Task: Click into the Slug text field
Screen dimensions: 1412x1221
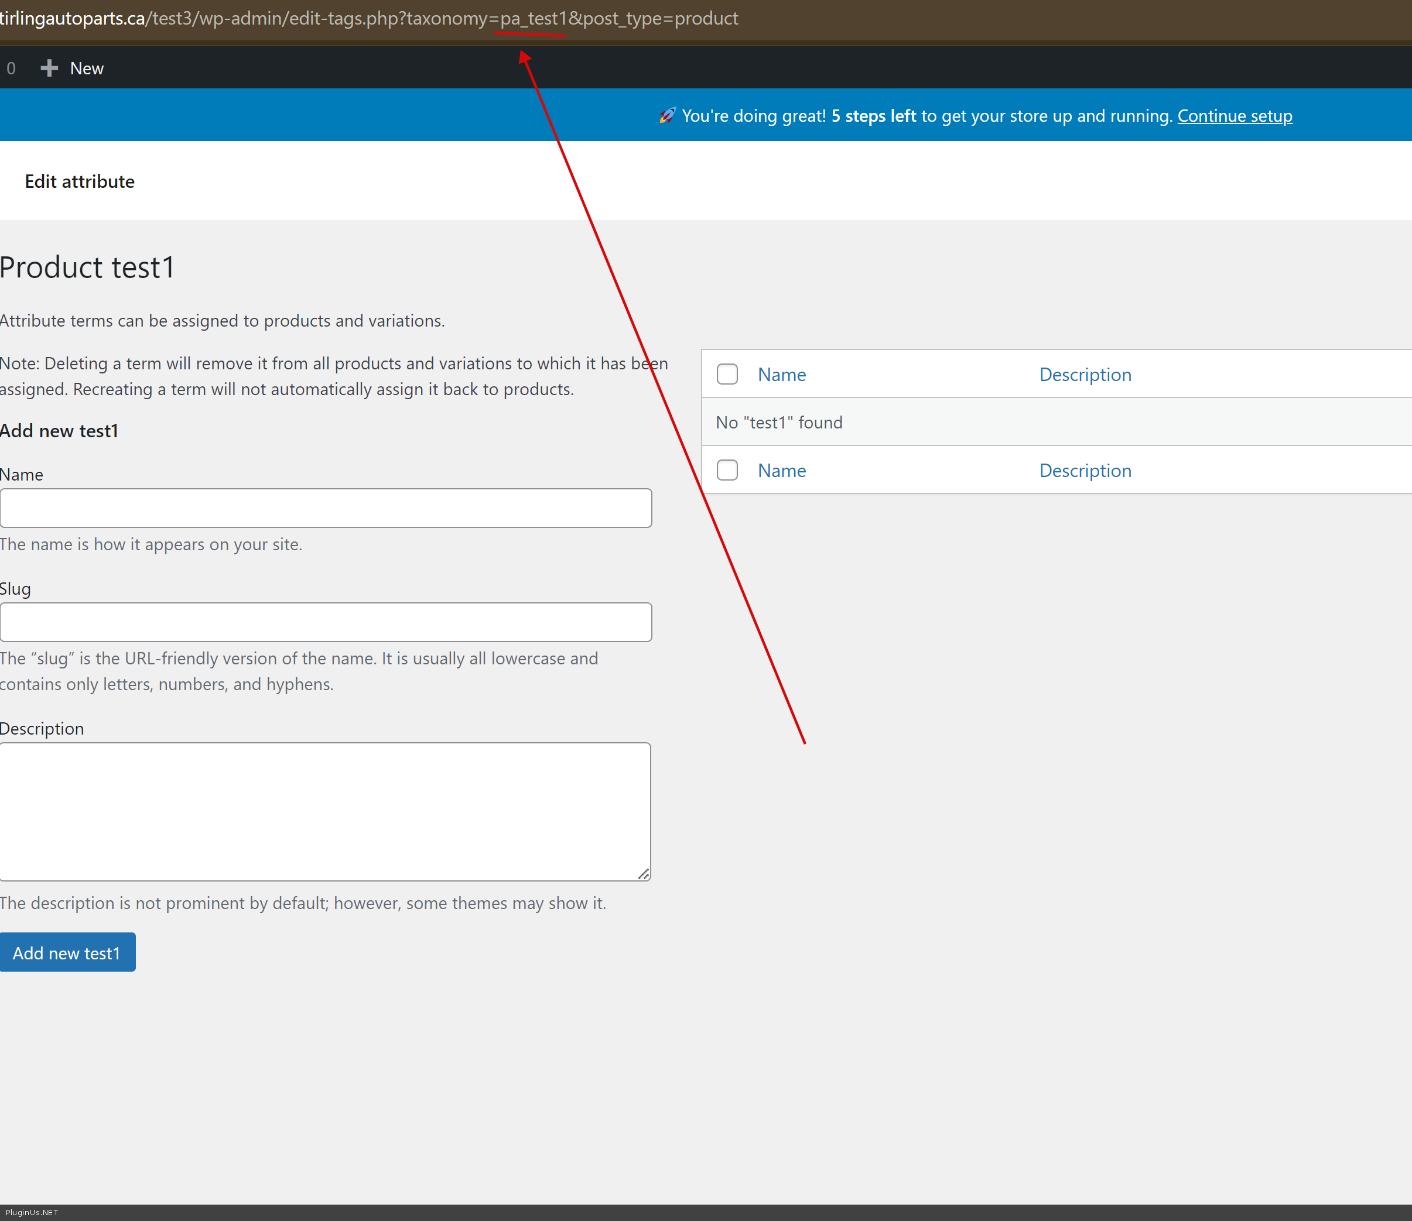Action: tap(326, 622)
